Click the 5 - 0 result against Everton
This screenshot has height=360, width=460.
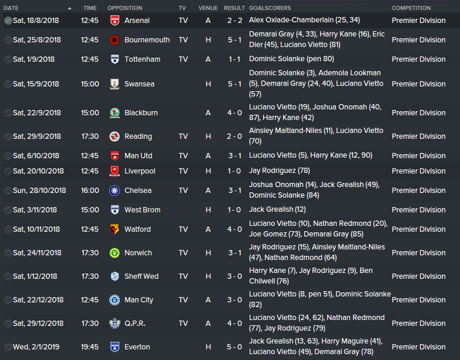(x=234, y=347)
